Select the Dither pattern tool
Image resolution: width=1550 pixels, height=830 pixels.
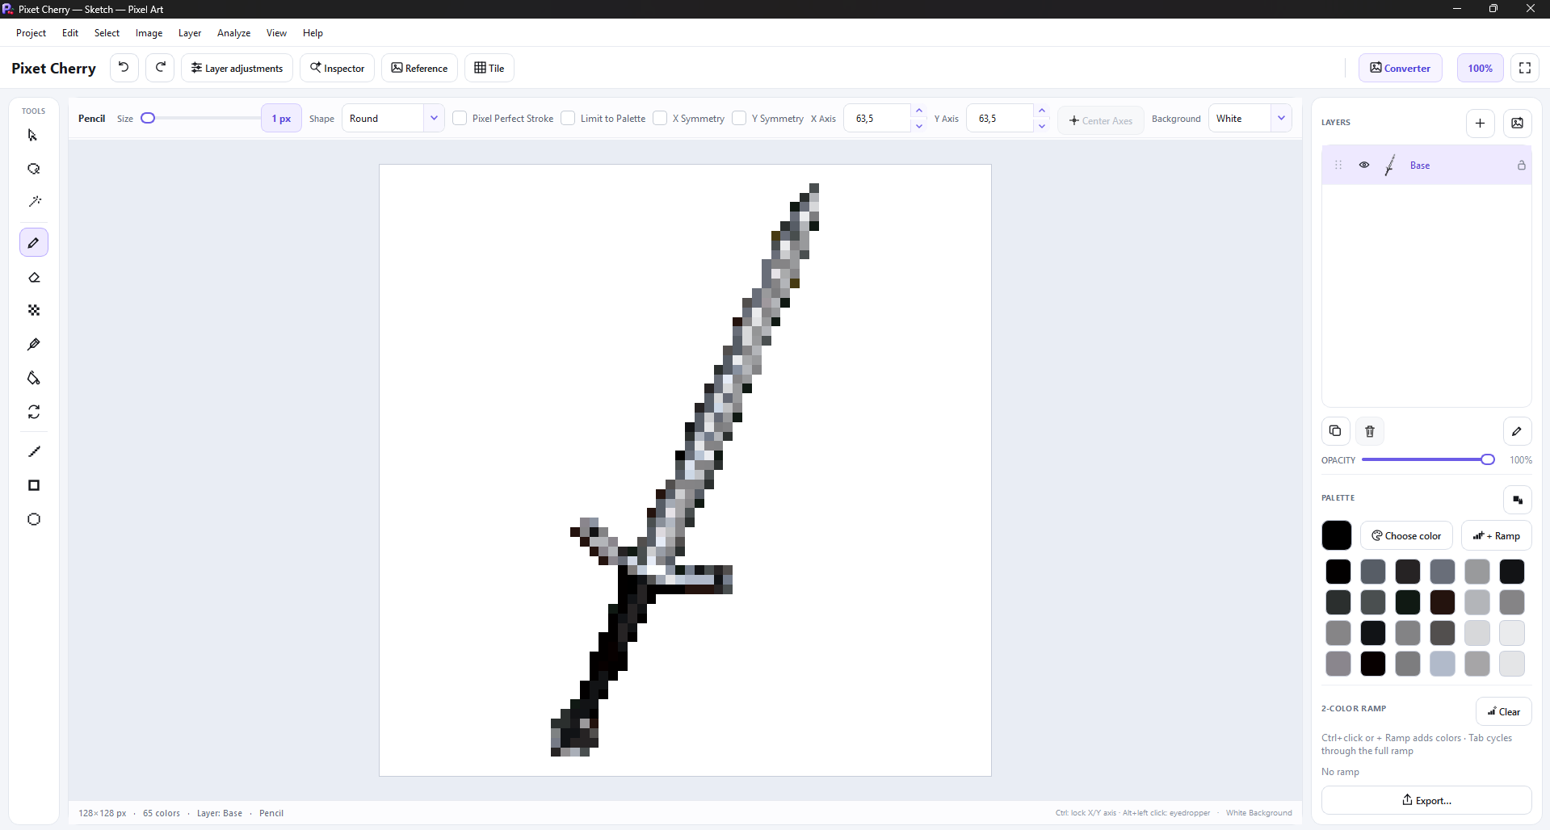[34, 310]
